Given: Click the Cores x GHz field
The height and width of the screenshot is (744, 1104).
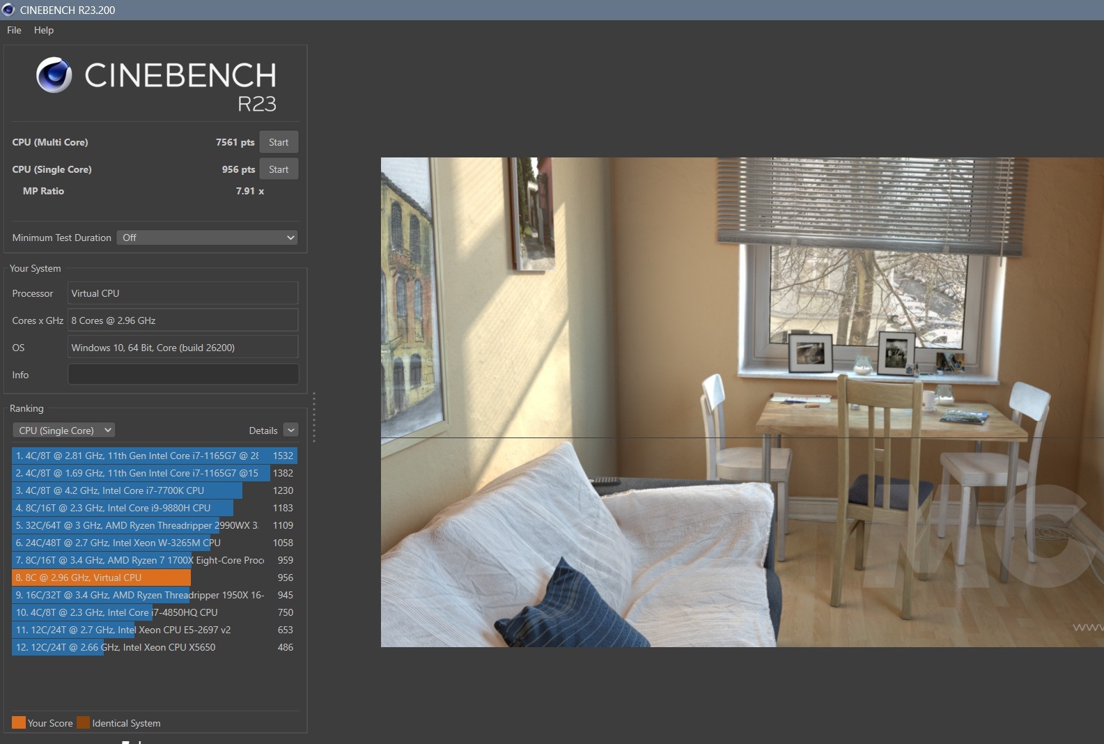Looking at the screenshot, I should click(183, 320).
